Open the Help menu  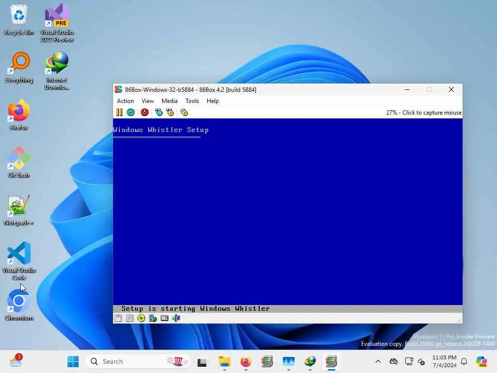point(213,101)
